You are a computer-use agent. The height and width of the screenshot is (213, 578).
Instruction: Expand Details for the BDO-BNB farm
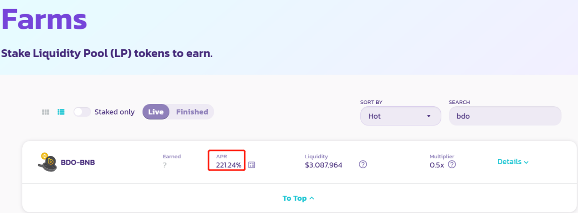coord(513,161)
